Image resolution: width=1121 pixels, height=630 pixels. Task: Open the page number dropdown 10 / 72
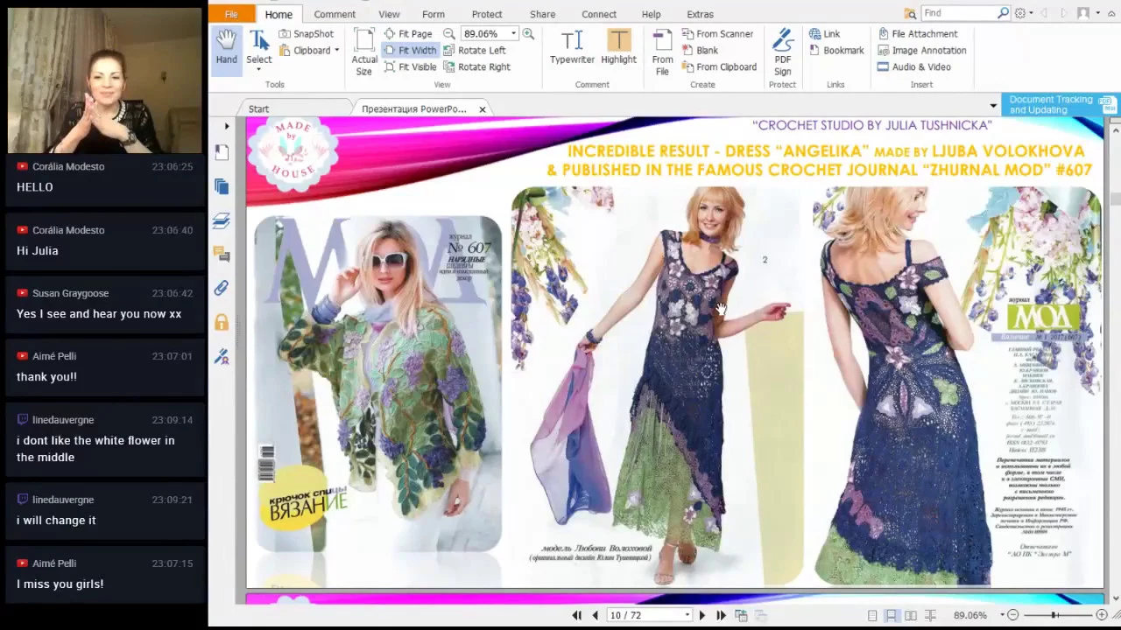(x=687, y=615)
